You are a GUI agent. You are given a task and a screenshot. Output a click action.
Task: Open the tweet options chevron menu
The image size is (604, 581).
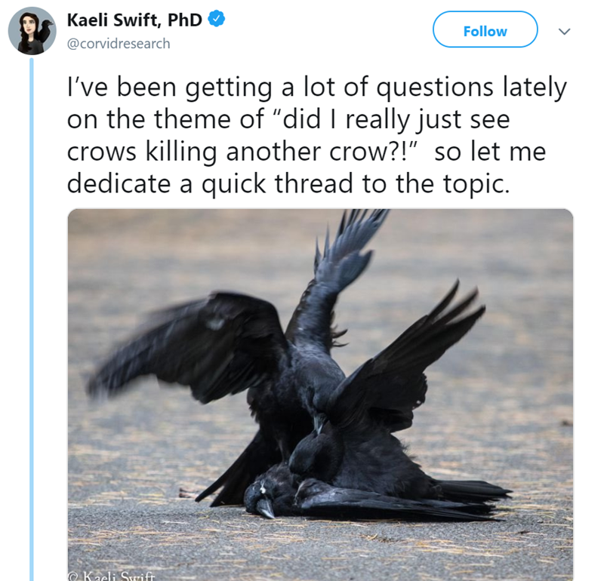pyautogui.click(x=564, y=31)
